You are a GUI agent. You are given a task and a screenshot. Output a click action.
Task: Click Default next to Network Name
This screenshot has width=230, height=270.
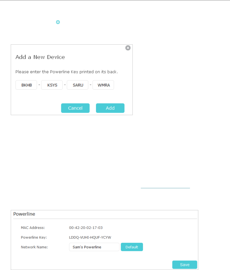point(132,247)
